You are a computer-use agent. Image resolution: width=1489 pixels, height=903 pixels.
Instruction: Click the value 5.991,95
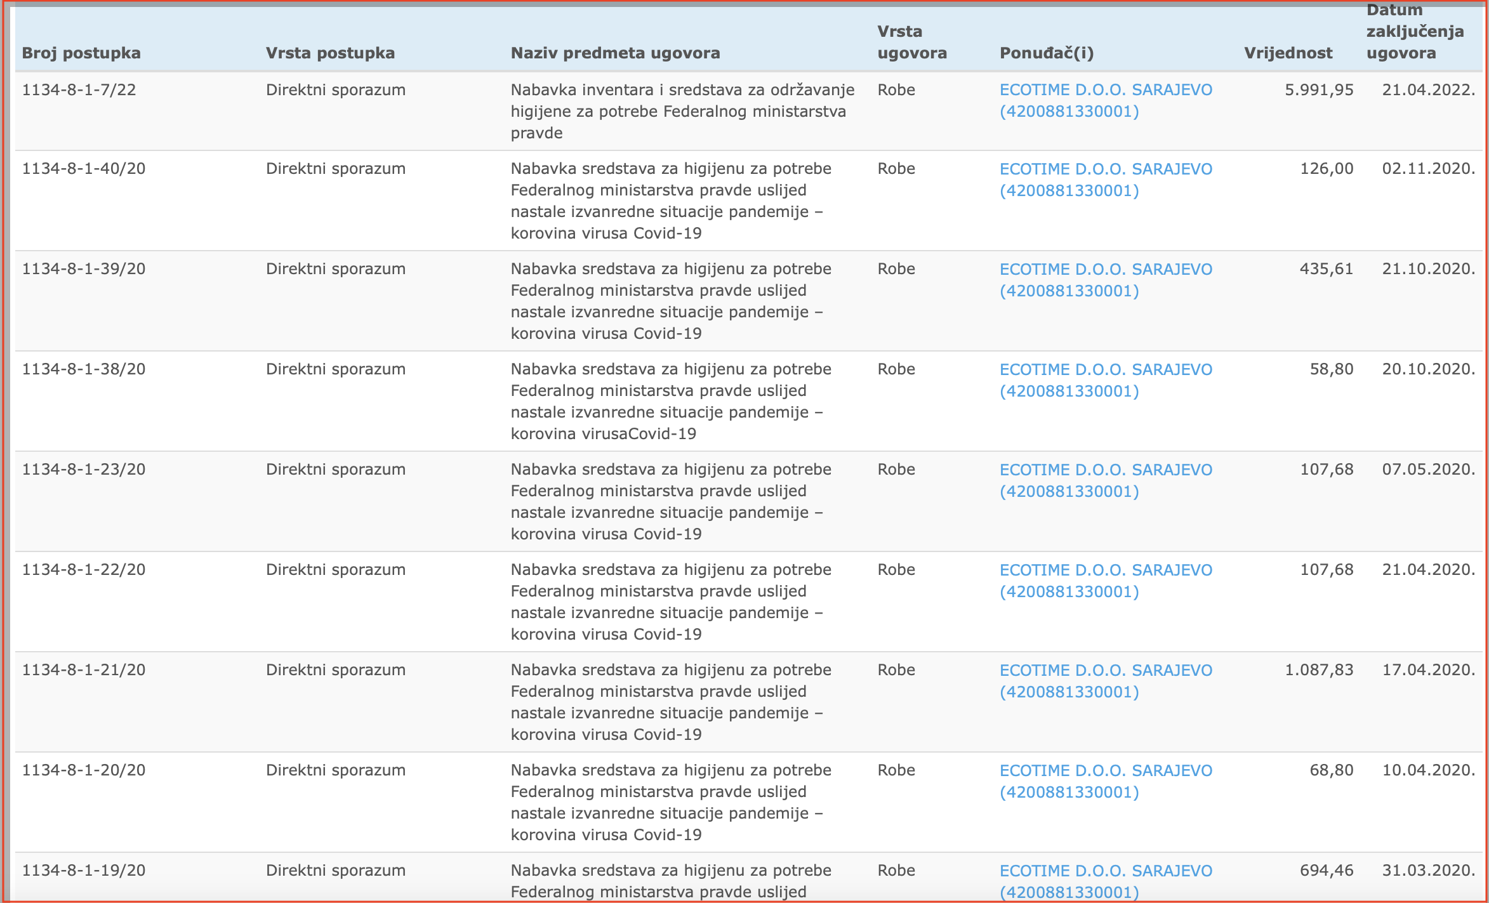[1319, 90]
